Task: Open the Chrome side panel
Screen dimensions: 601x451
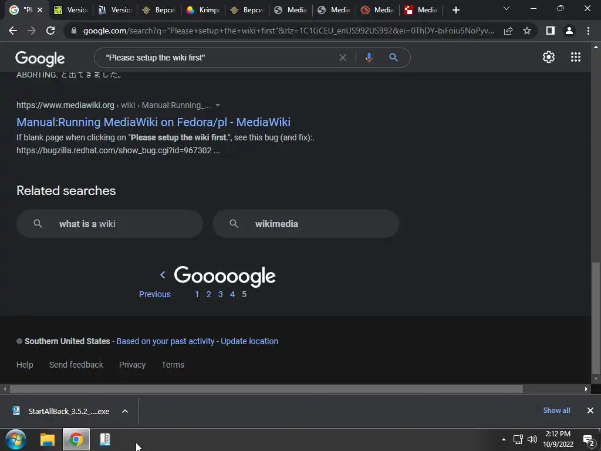Action: pos(551,31)
